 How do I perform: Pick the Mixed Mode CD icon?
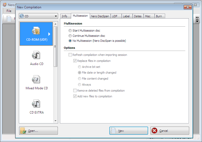[36, 79]
